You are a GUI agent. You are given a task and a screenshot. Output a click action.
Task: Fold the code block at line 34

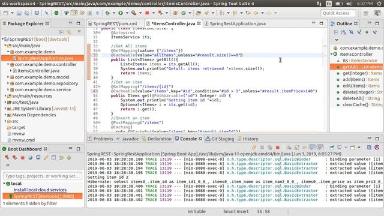tap(99, 50)
